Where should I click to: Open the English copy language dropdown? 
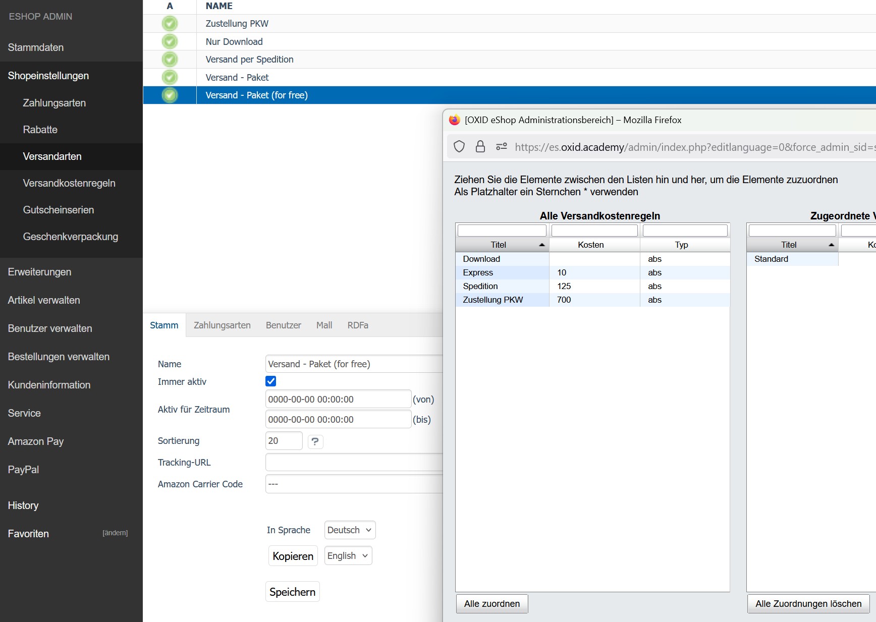(348, 556)
